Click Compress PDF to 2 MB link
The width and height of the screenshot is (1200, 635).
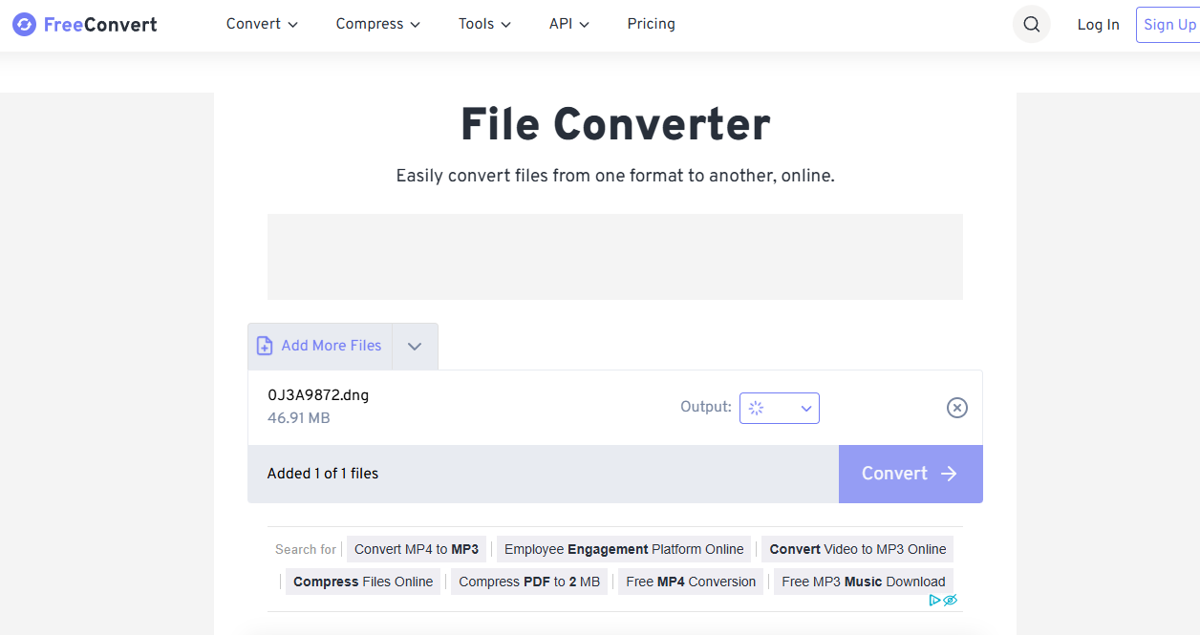pos(529,582)
